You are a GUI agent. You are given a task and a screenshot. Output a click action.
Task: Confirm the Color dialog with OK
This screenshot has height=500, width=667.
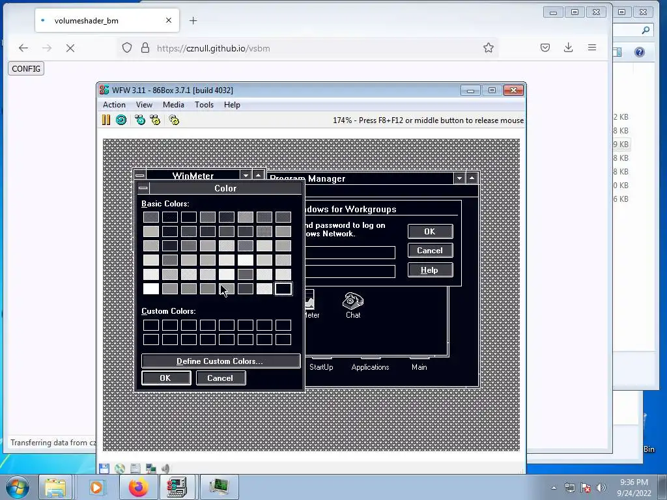166,378
